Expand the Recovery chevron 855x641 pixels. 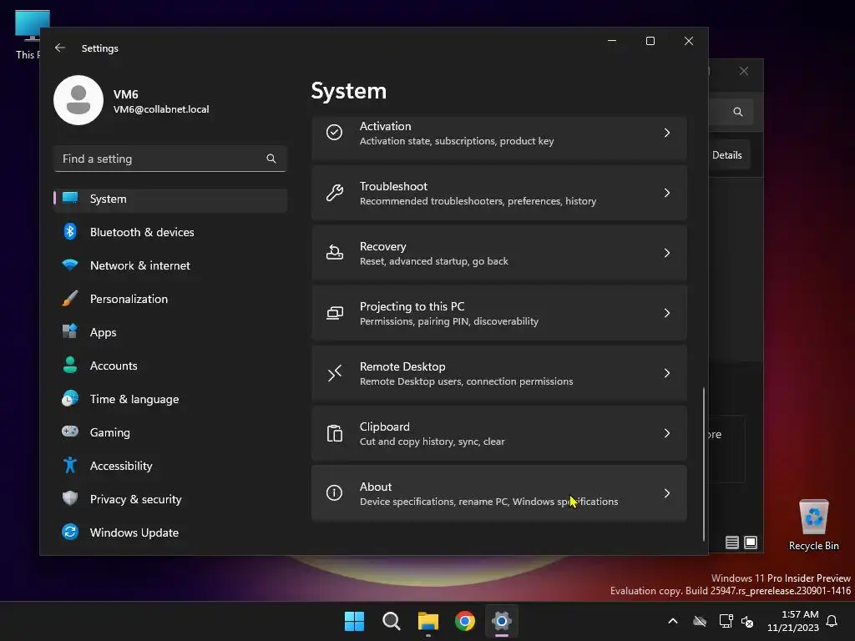pyautogui.click(x=667, y=253)
